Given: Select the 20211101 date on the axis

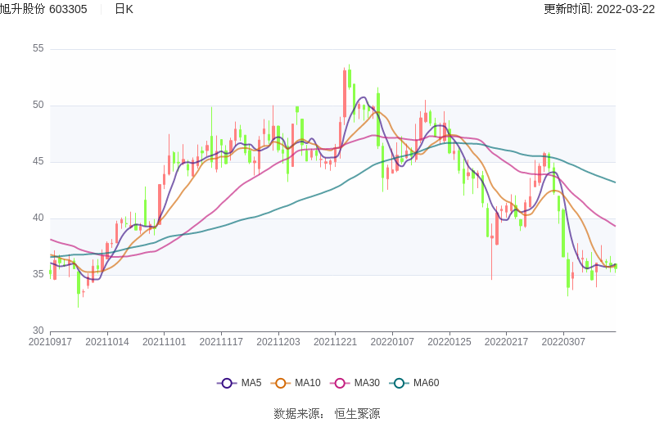Looking at the screenshot, I should click(164, 342).
